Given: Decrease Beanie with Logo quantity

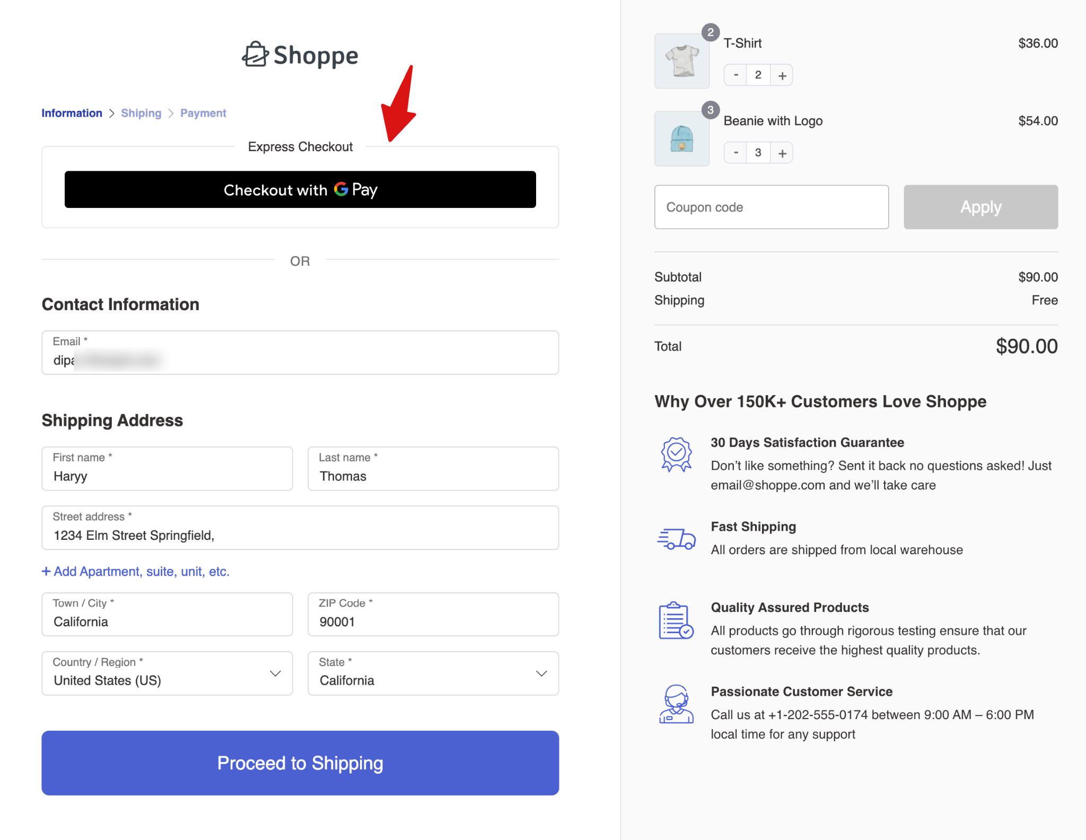Looking at the screenshot, I should click(x=735, y=153).
